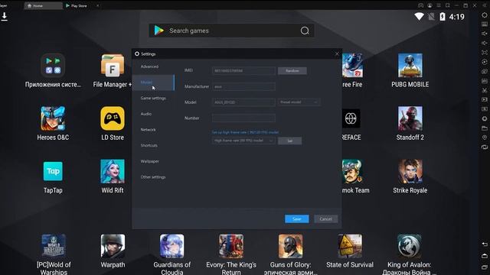Launch Standoff 2 app icon
The width and height of the screenshot is (490, 275).
click(410, 118)
